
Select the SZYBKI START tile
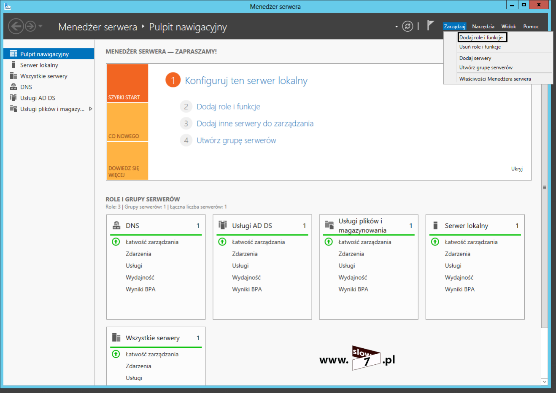127,83
